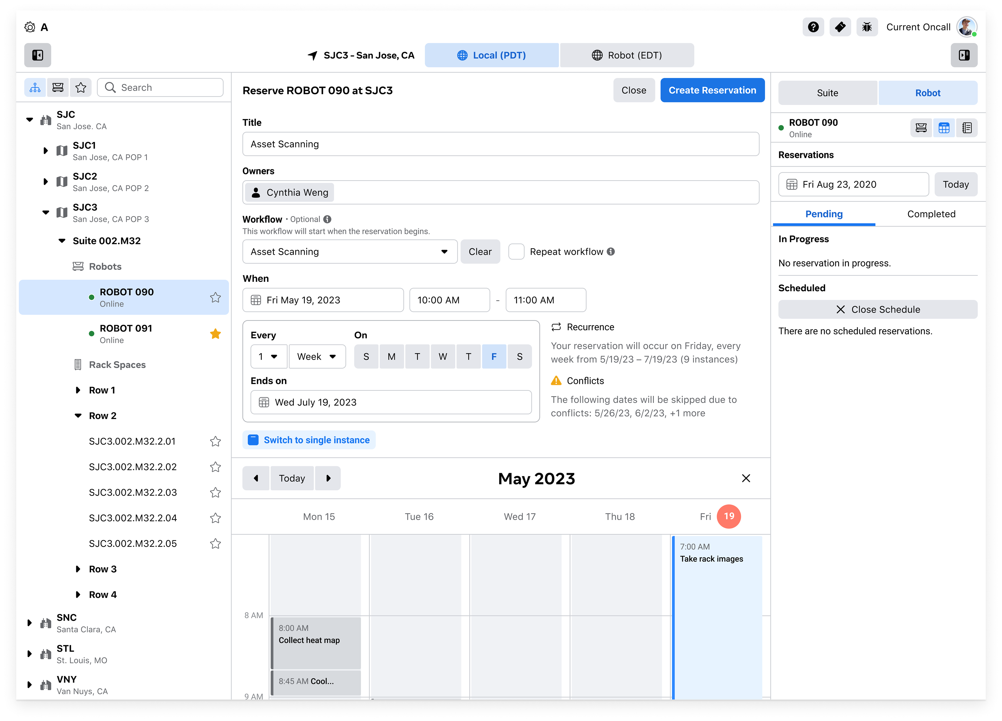Collapse the SJC San Jose tree node
The image size is (1002, 721).
point(29,120)
